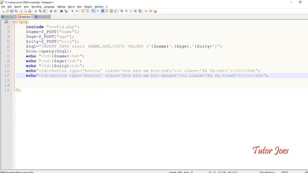
Task: Click the Zoom In toolbar icon
Action: [x=72, y=11]
